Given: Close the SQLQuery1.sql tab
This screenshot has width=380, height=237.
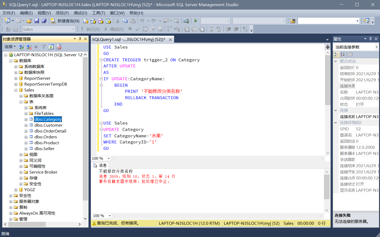Looking at the screenshot, I should point(170,39).
